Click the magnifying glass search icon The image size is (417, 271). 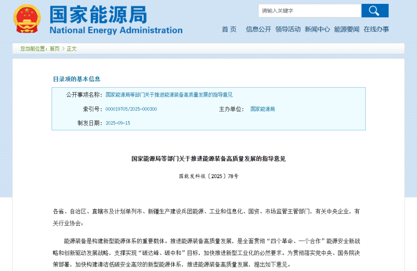375,10
